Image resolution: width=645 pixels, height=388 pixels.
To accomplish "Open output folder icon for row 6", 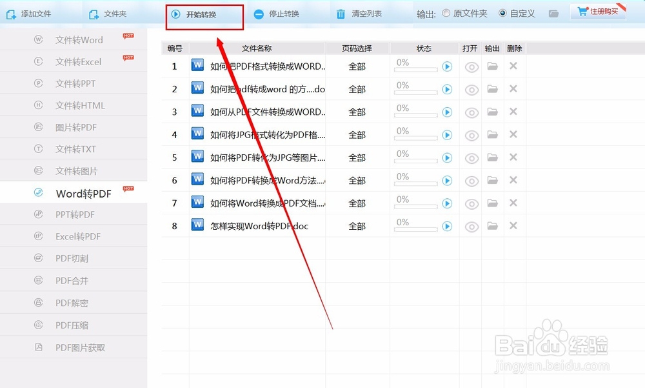I will [492, 180].
